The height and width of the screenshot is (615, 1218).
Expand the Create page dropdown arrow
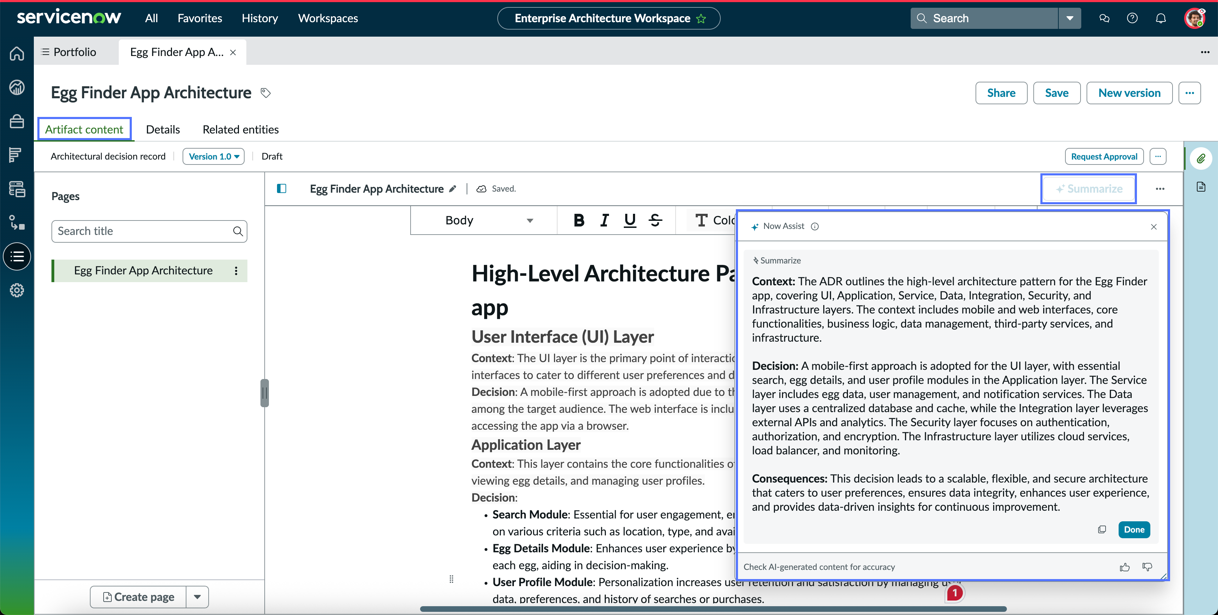(x=197, y=597)
